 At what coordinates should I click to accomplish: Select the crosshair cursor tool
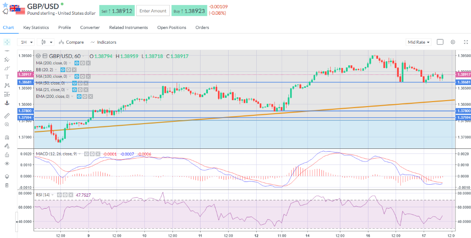[x=7, y=42]
